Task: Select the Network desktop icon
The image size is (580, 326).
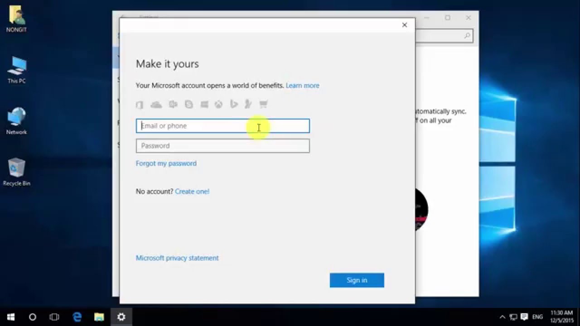Action: coord(17,121)
